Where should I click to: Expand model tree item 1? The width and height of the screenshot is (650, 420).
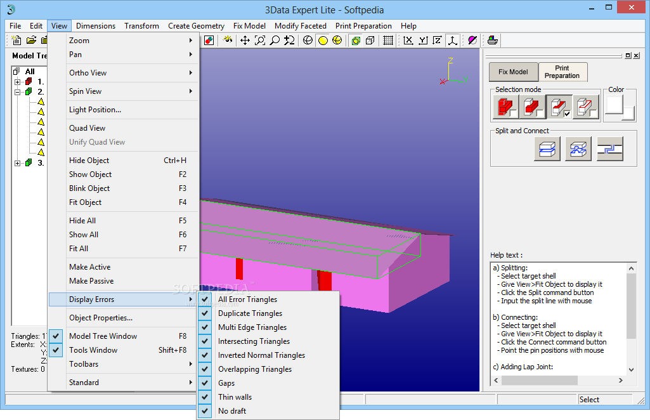point(17,82)
